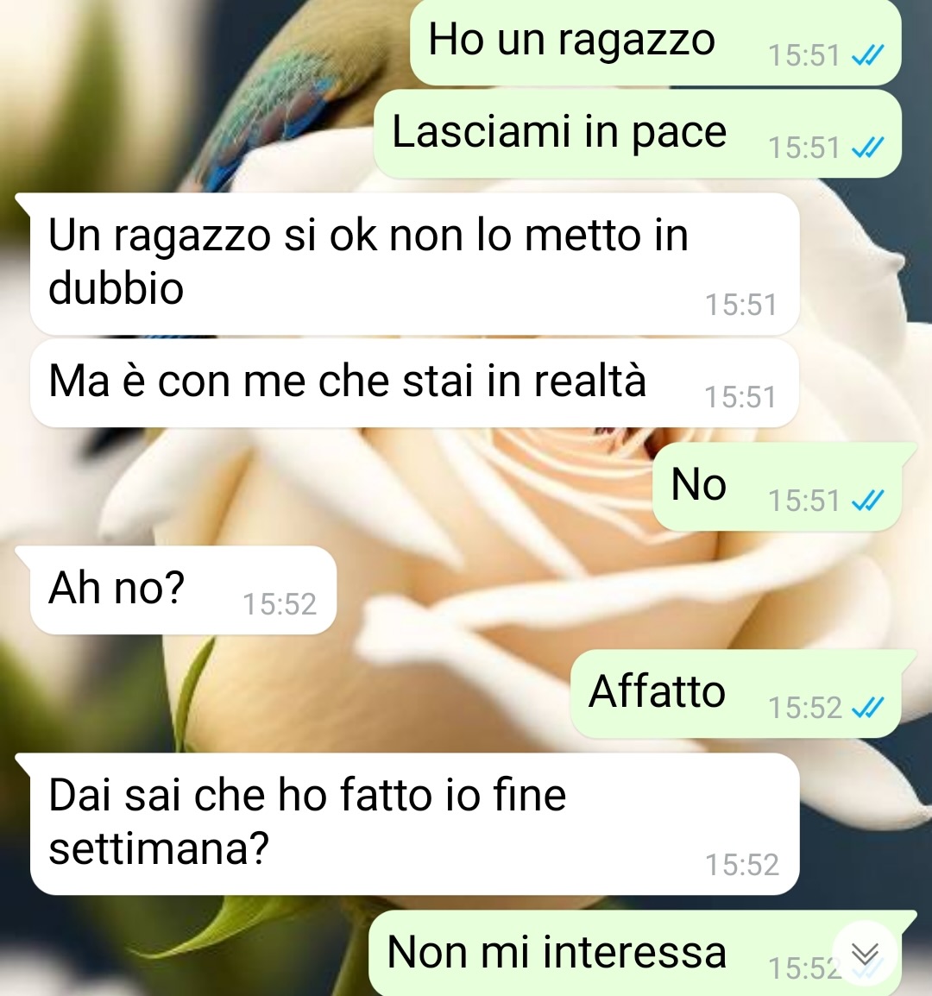Image resolution: width=932 pixels, height=996 pixels.
Task: Tap the 15:51 timestamp on 'Ho un ragazzo'
Action: click(x=804, y=56)
